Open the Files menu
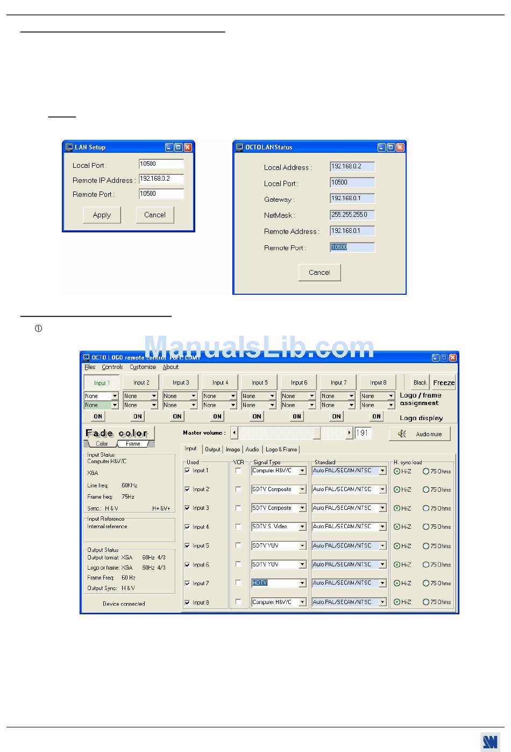This screenshot has height=752, width=511. click(x=90, y=367)
